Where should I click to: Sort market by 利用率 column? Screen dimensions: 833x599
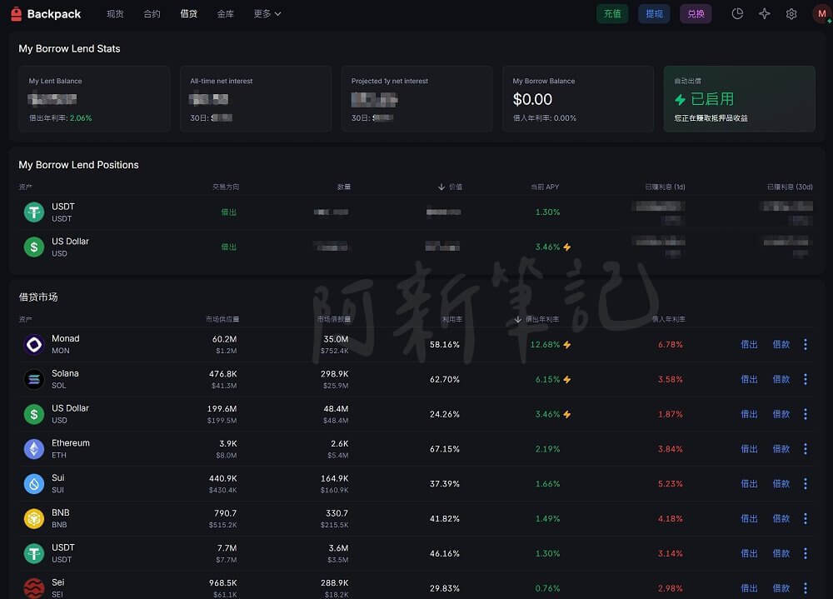point(452,319)
